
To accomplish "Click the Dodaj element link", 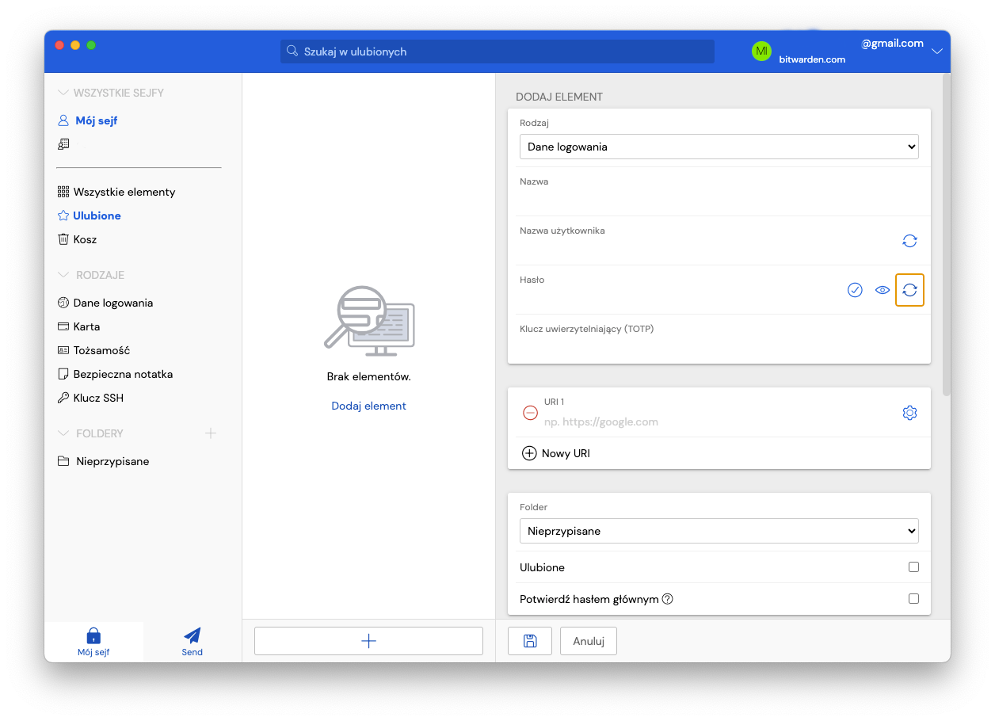I will click(368, 406).
